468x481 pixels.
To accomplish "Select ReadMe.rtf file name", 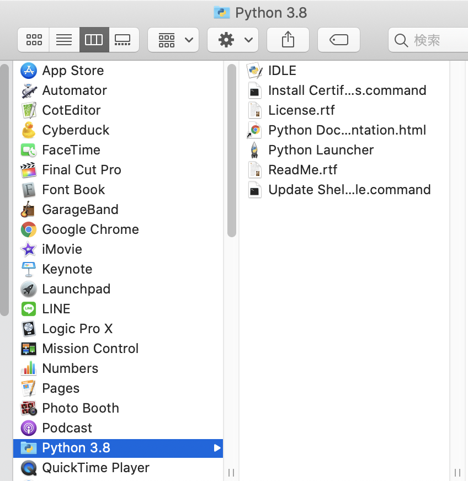I will (x=302, y=170).
